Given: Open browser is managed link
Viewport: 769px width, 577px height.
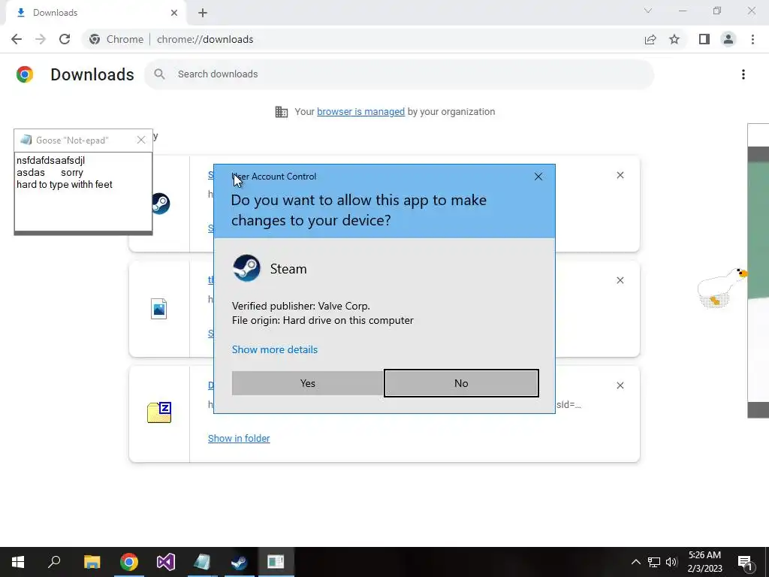Looking at the screenshot, I should [360, 112].
